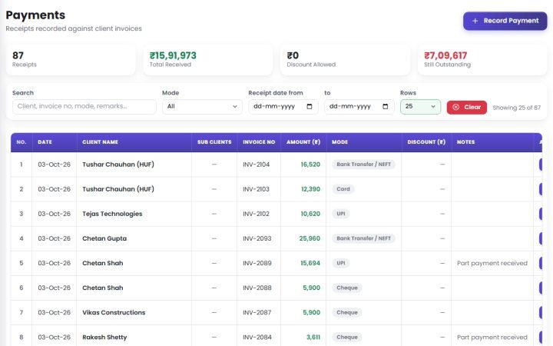Click the Cheque badge for INV-2084
The width and height of the screenshot is (553, 346).
[347, 338]
